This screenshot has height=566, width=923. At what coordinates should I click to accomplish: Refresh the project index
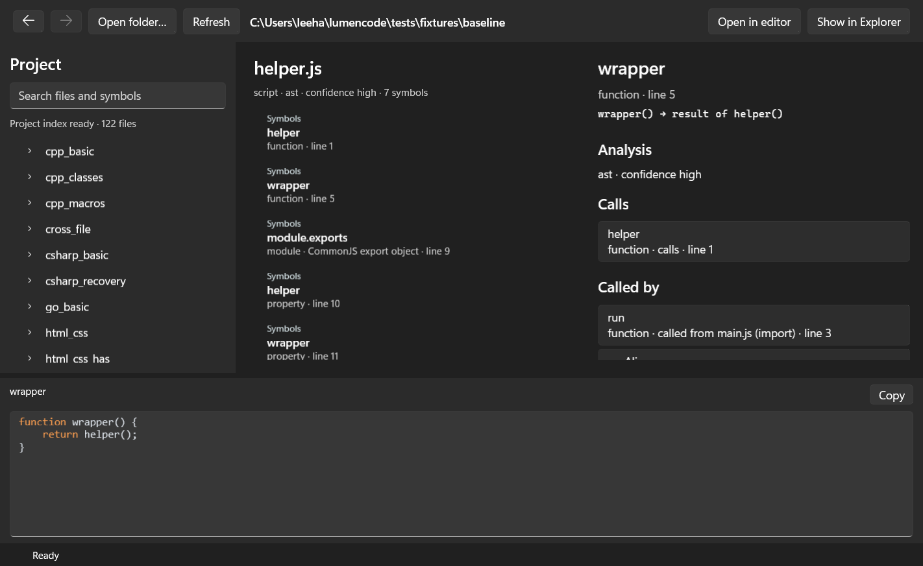pos(212,21)
